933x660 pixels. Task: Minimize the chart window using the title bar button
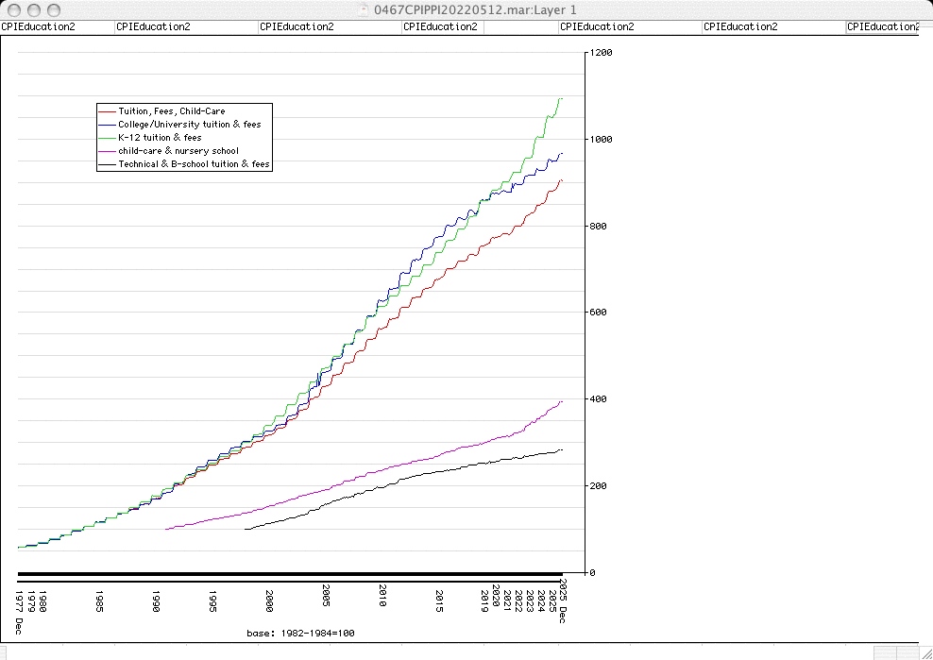[x=34, y=8]
